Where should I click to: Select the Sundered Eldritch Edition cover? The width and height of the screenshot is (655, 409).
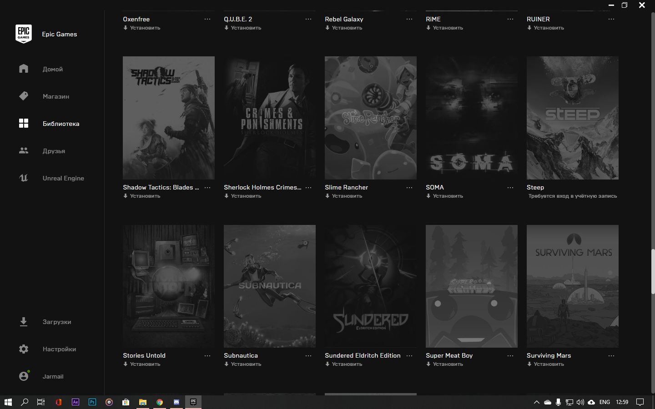coord(371,286)
